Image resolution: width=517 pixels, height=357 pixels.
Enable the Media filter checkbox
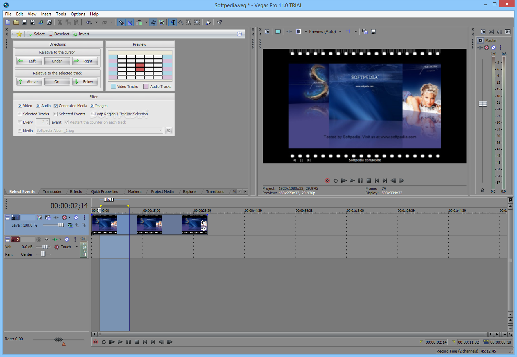point(20,131)
